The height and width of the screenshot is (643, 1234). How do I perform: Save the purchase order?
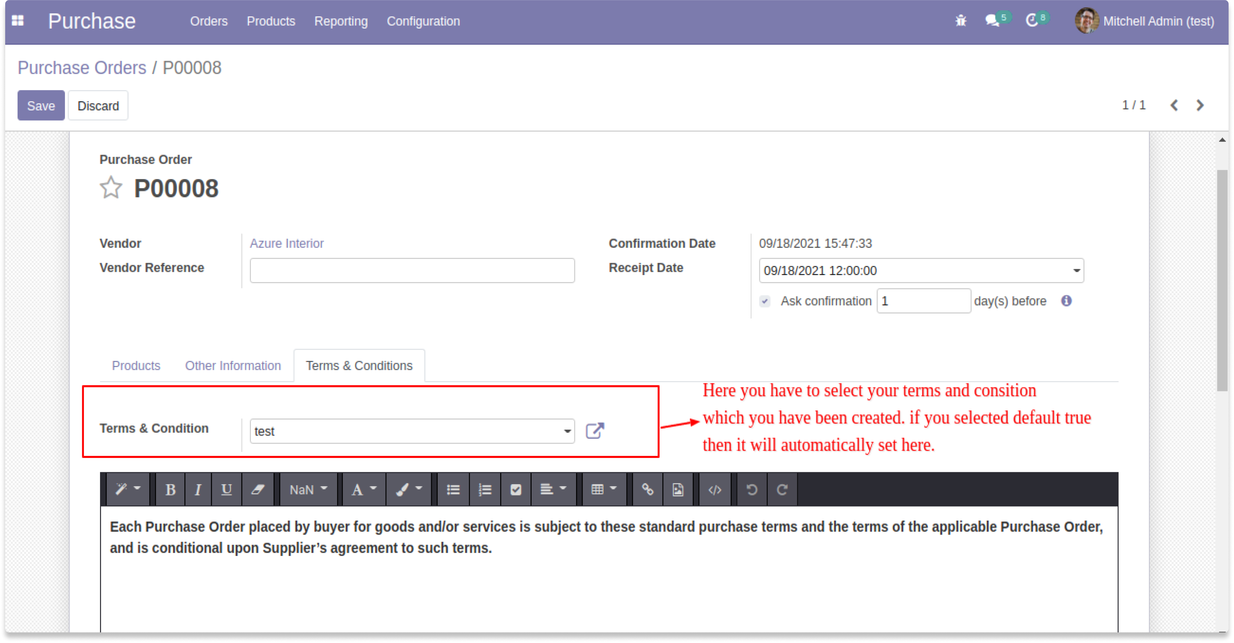41,105
